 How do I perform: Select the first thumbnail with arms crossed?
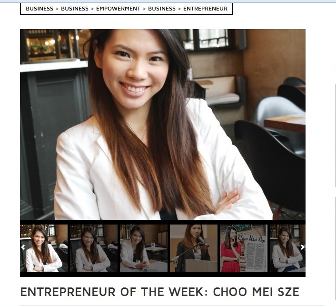pos(44,248)
